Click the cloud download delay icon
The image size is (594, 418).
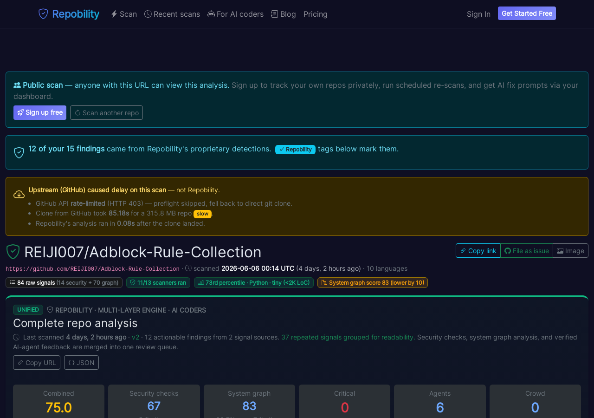[x=19, y=194]
